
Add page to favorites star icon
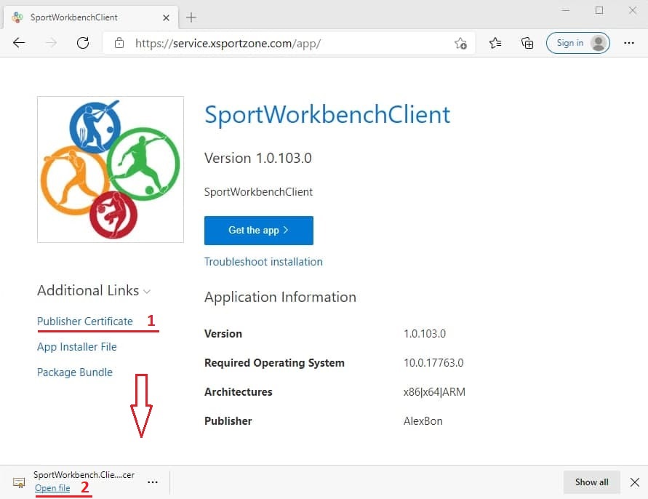point(460,43)
